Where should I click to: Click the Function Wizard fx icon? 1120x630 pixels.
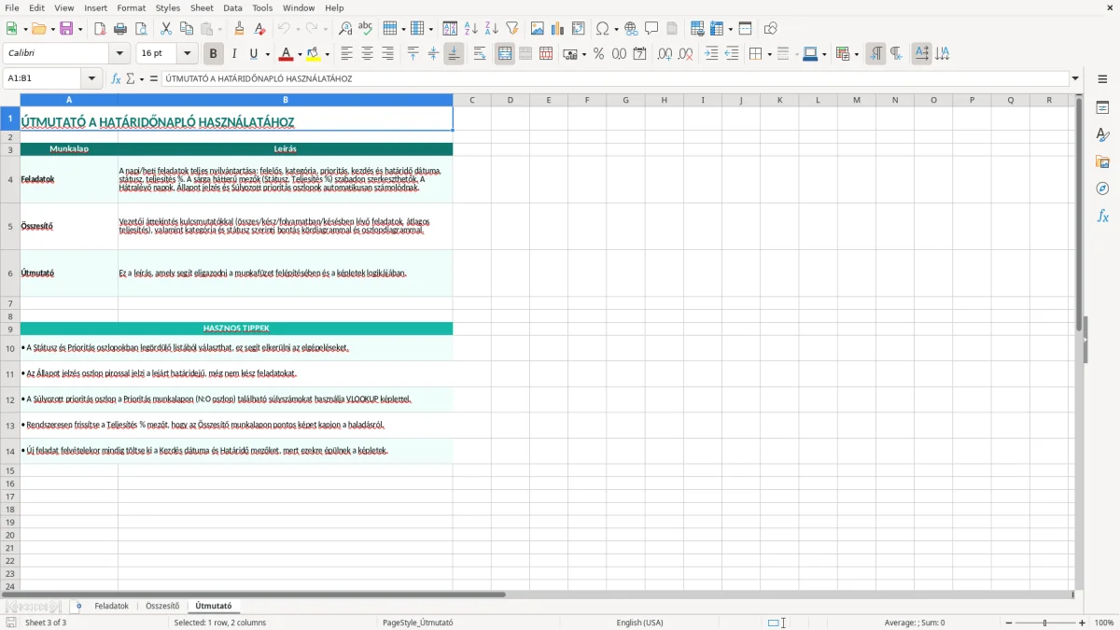click(117, 78)
